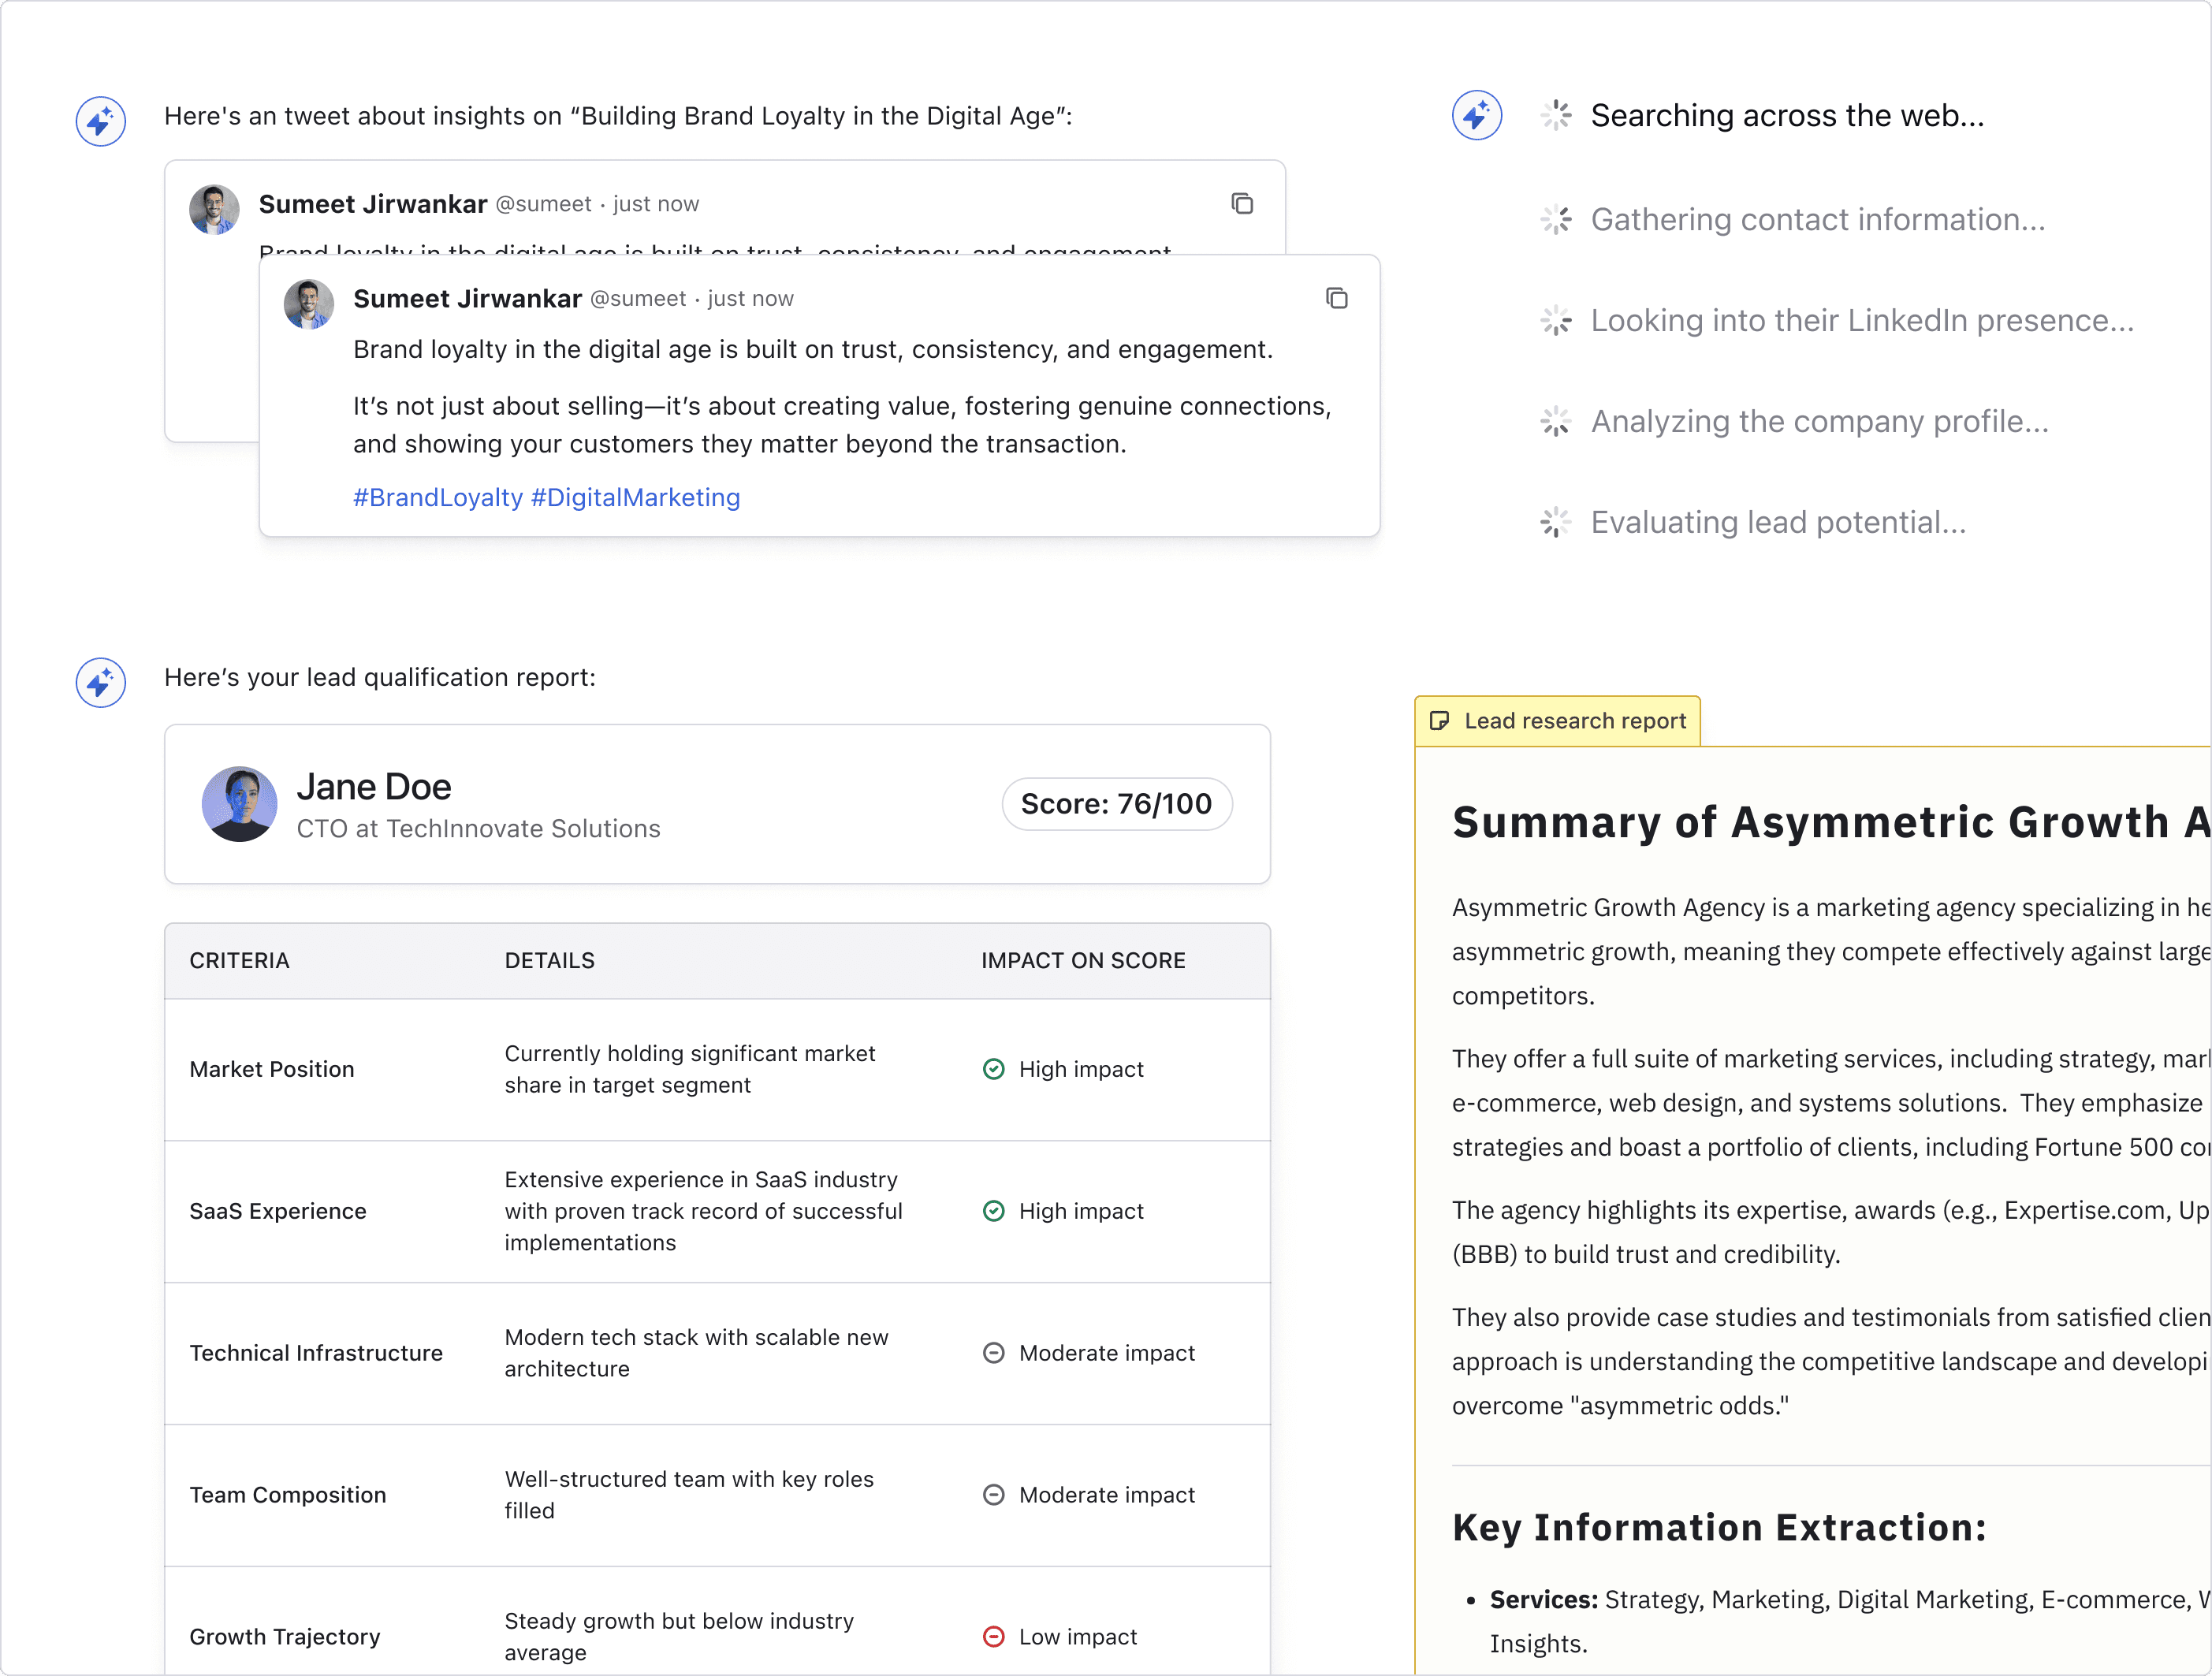2212x1676 pixels.
Task: Click 'CTO at TechInnovate Solutions' subtitle
Action: click(x=479, y=829)
